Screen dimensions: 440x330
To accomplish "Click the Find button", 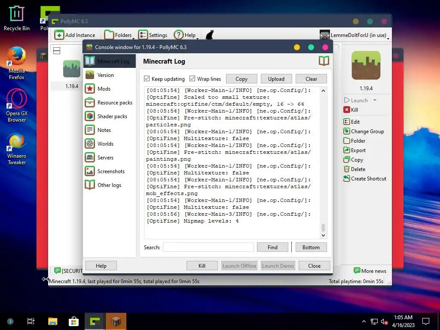I will pos(272,247).
